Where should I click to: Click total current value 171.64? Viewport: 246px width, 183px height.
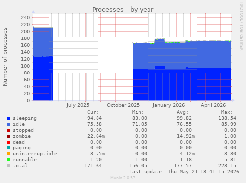93,166
